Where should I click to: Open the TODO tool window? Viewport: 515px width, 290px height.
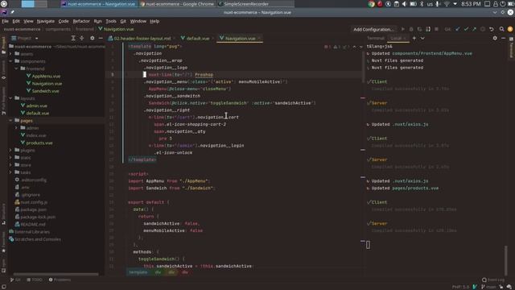click(34, 280)
